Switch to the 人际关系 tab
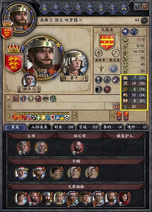This screenshot has width=152, height=212. [39, 127]
